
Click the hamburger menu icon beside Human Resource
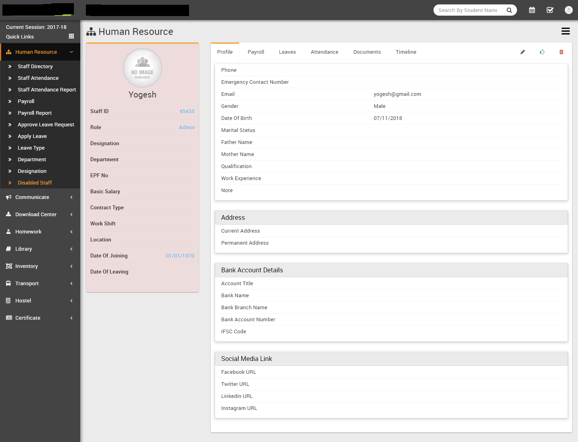(565, 31)
